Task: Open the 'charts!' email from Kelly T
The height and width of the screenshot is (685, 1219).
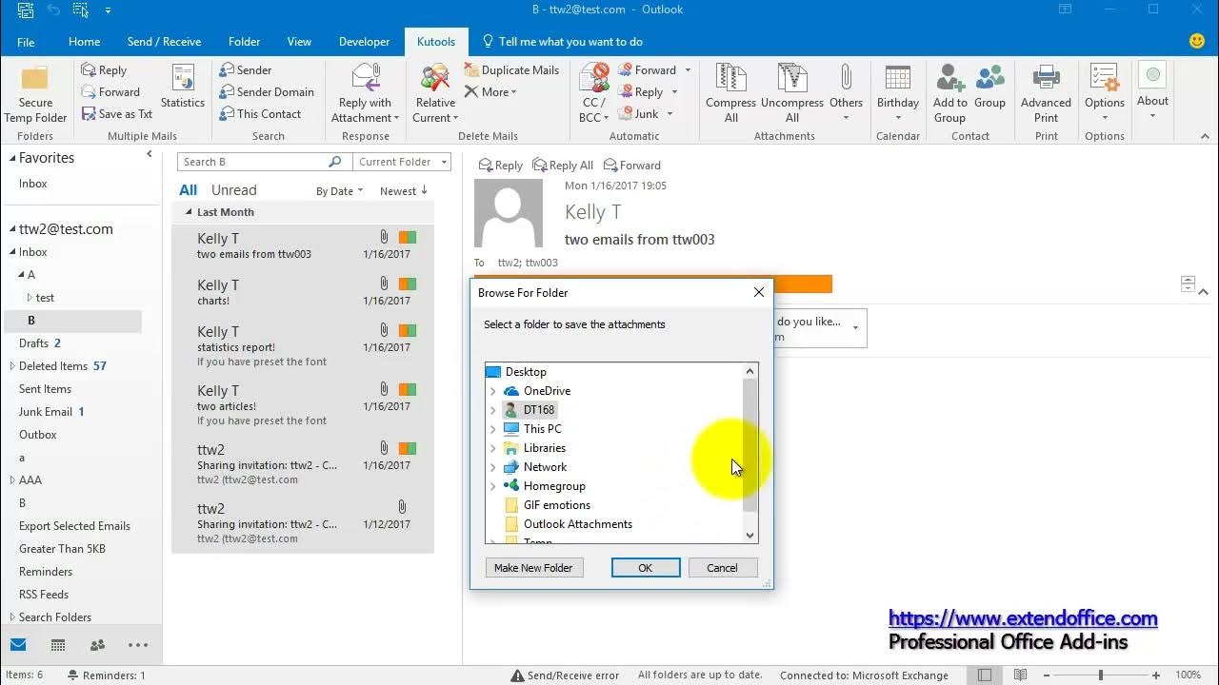Action: coord(303,292)
